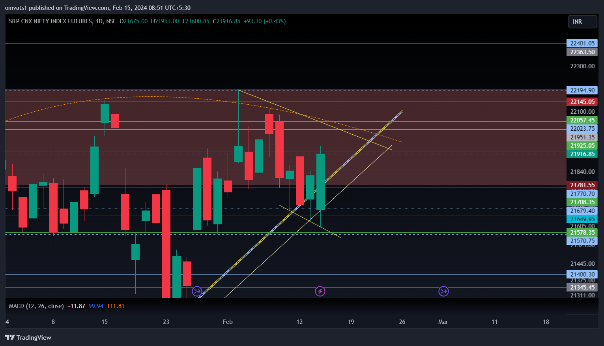The width and height of the screenshot is (604, 346).
Task: Select the 21445.00 price scale value
Action: (x=582, y=264)
